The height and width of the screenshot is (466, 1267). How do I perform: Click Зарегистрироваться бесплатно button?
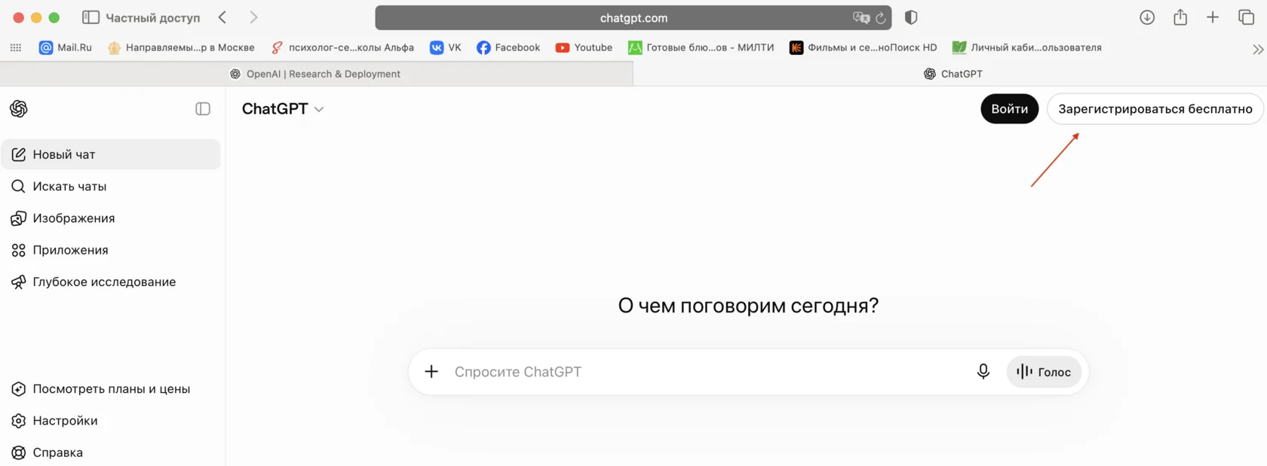click(x=1155, y=108)
